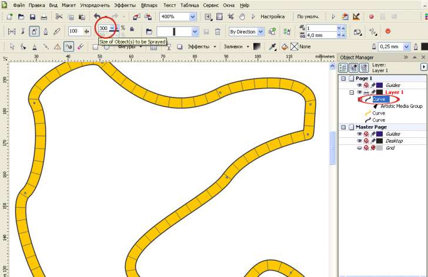428x277 pixels.
Task: Open the By Direction spray order dropdown
Action: pos(260,32)
